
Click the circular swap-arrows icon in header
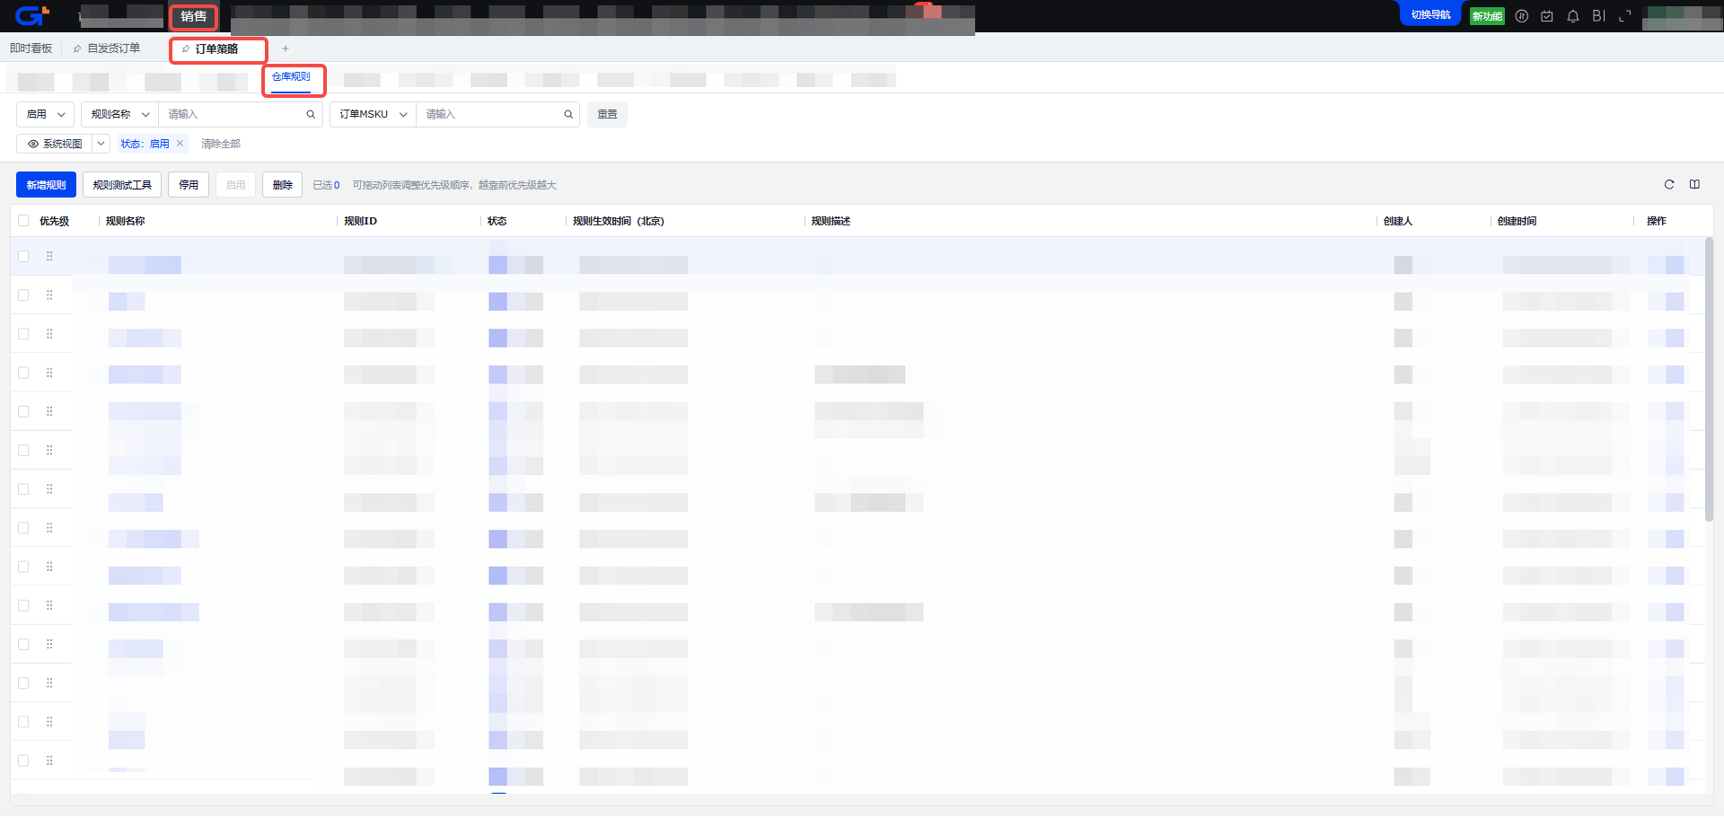(1521, 16)
